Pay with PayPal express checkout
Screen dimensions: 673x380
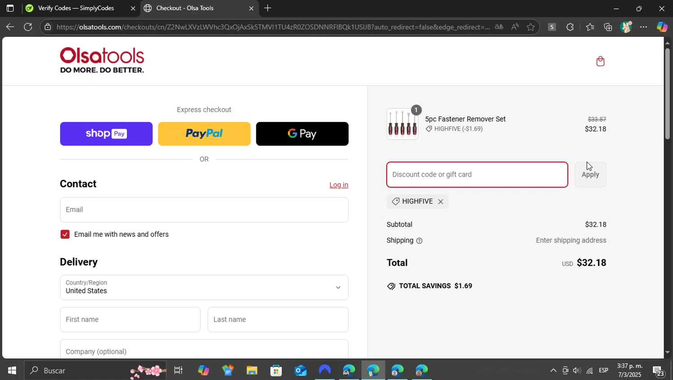(x=204, y=134)
